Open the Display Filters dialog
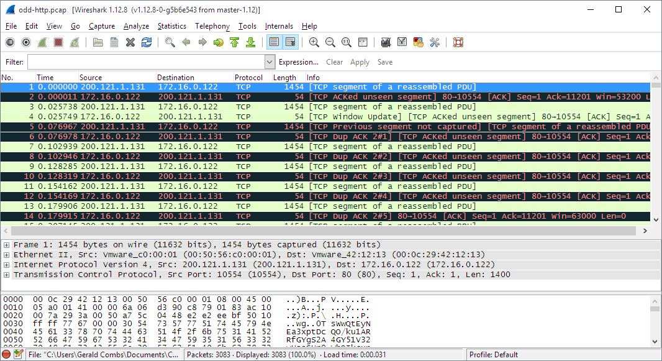Viewport: 662px width, 361px height. (401, 42)
